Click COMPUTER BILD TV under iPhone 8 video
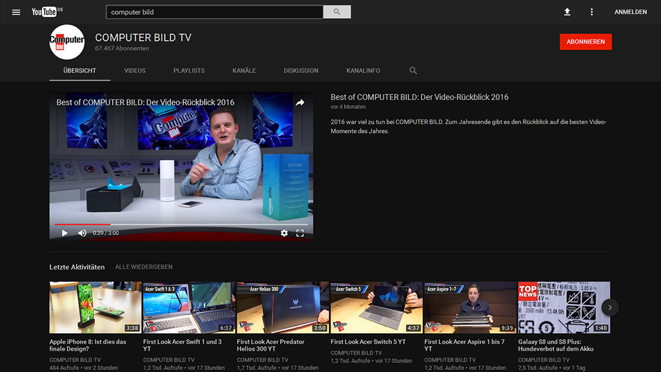Screen dimensions: 661x372 tap(75, 360)
